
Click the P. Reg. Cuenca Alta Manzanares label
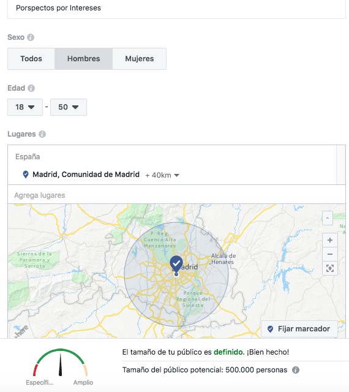[x=160, y=239]
